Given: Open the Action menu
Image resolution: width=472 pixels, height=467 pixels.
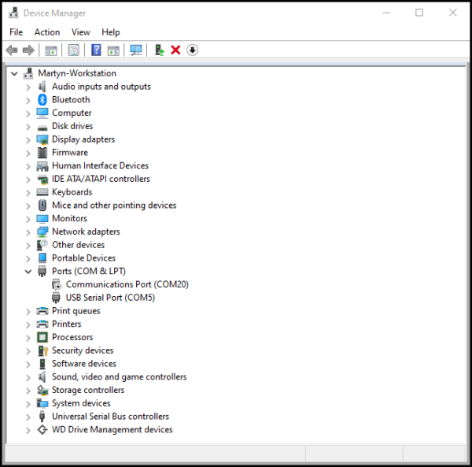Looking at the screenshot, I should click(x=47, y=32).
